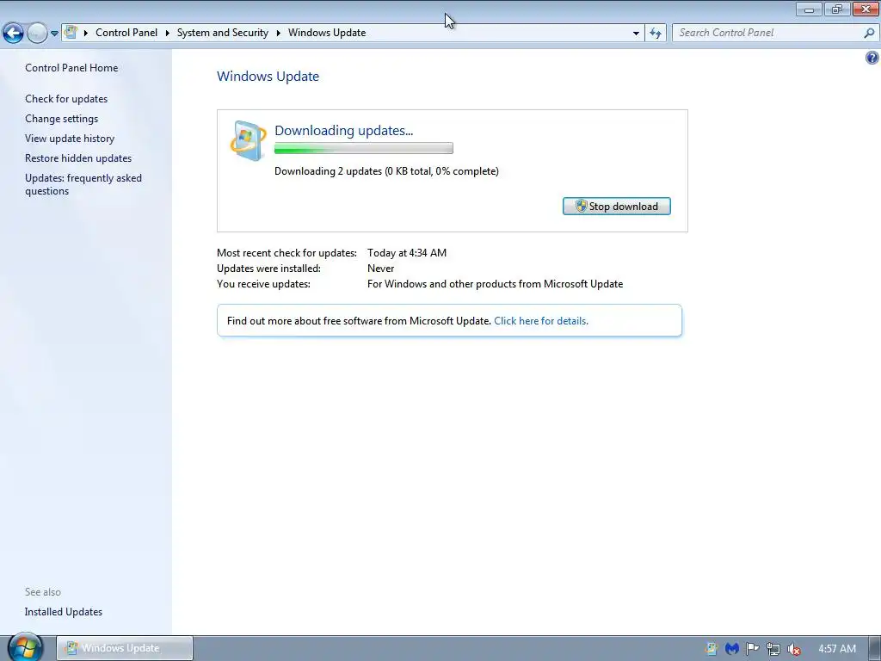Expand the arrow after Control Panel breadcrumb
881x661 pixels.
168,33
